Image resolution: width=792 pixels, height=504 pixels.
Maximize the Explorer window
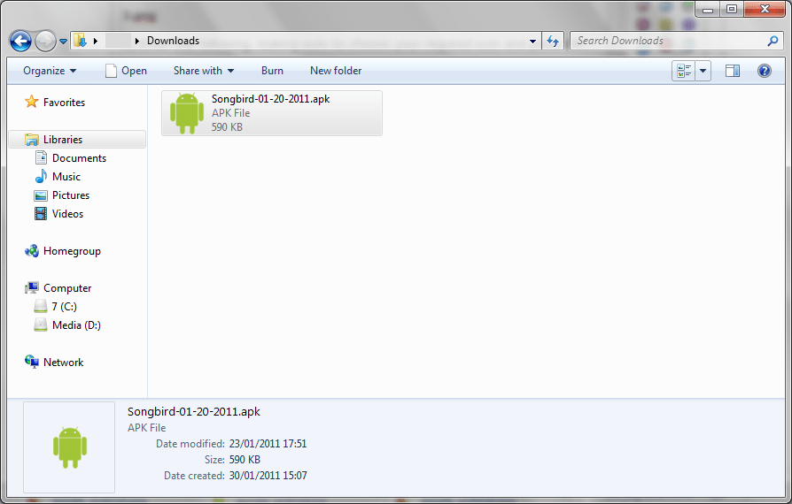point(732,9)
